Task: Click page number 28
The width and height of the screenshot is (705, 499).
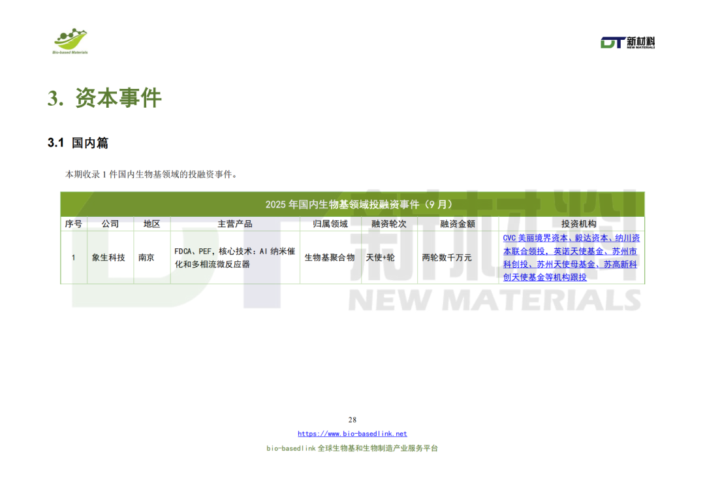Action: (352, 420)
